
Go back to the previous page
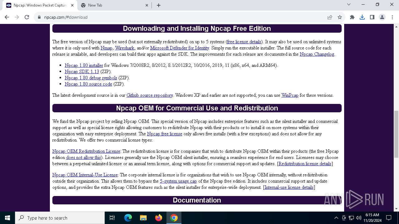coord(7,17)
